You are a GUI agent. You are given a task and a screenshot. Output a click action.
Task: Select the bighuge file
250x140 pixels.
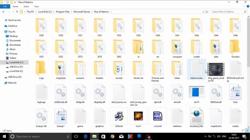[41, 94]
